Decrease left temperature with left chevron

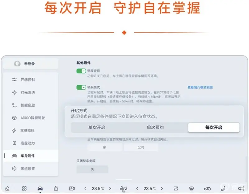click(x=86, y=188)
